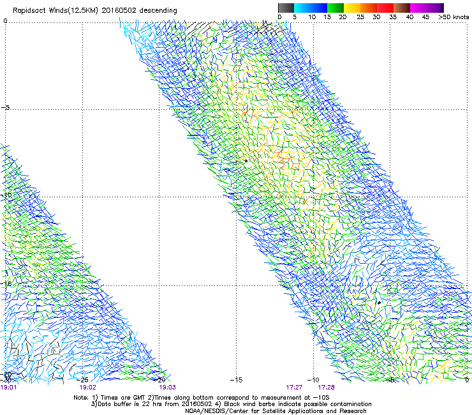The image size is (472, 415).
Task: Click the '-15' longitude label on bottom axis
Action: (x=236, y=380)
